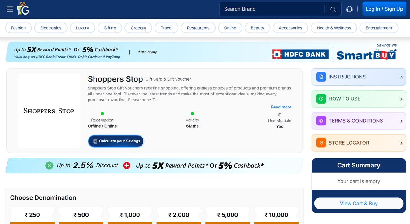Screen dimensions: 410x224
Task: Choose the ₹ 5,000 denomination
Action: (228, 215)
